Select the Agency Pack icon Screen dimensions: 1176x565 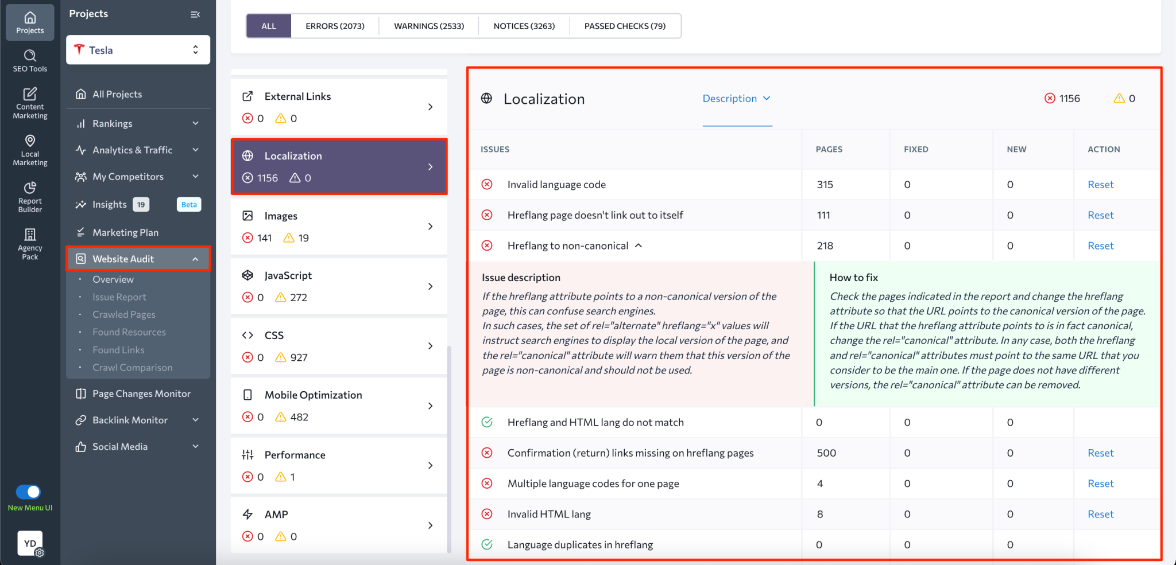click(29, 243)
